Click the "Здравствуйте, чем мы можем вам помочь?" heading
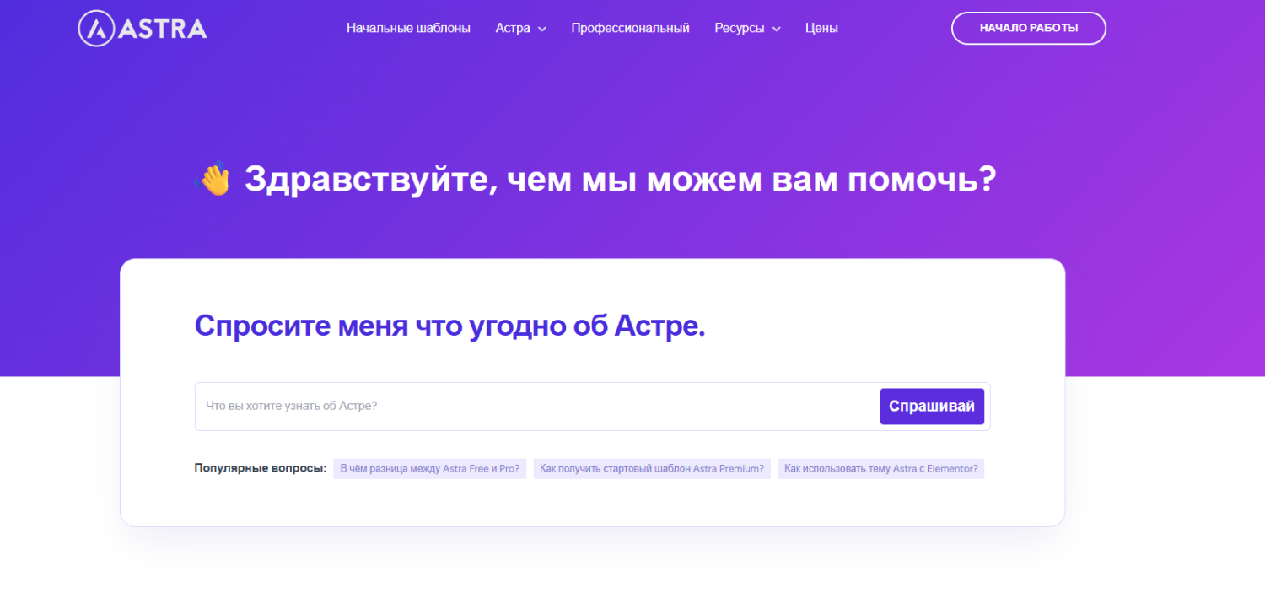Screen dimensions: 1265x609 [x=620, y=179]
